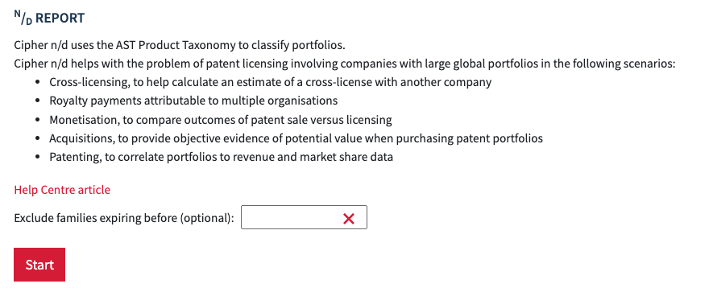Click the bullet dot beside Cross-licensing
The height and width of the screenshot is (292, 713).
[38, 83]
